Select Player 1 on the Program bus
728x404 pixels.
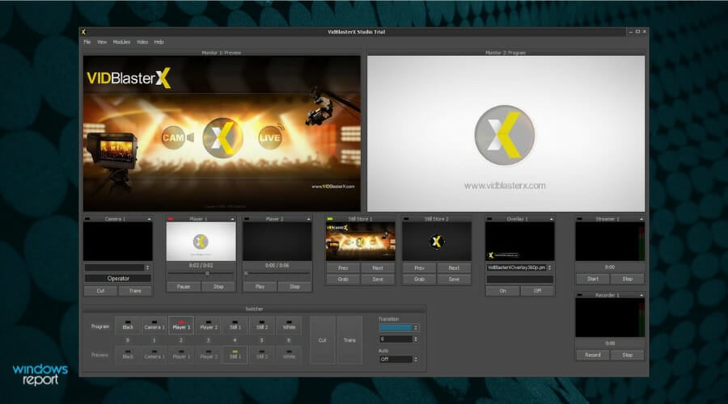click(x=181, y=326)
